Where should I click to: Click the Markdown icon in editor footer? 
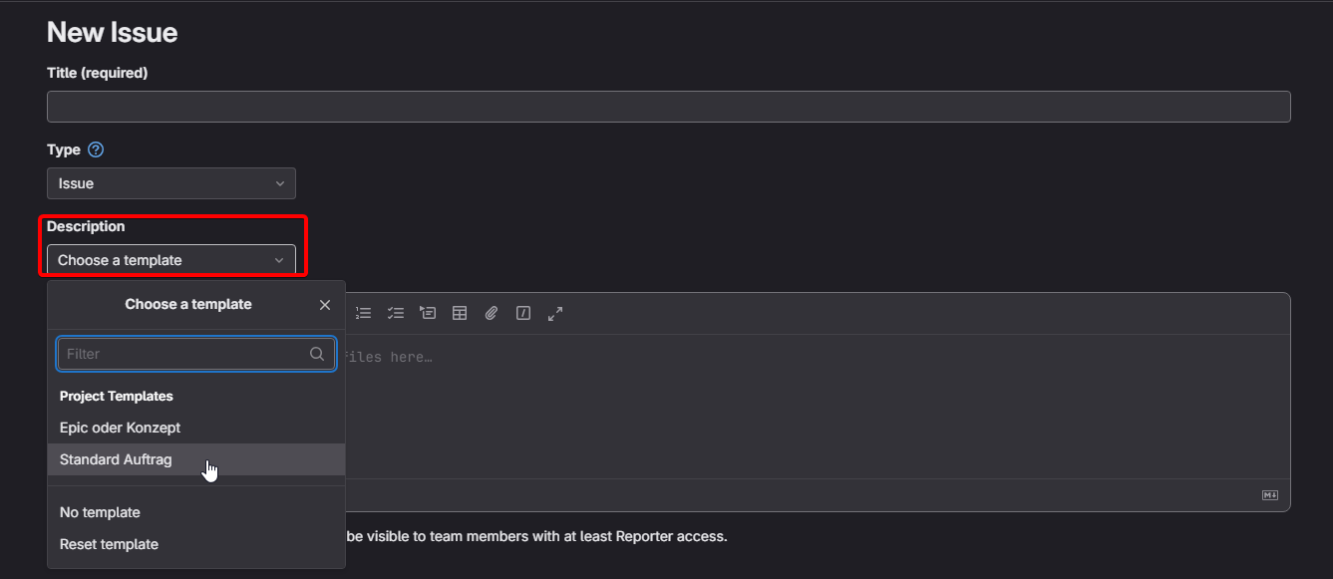pyautogui.click(x=1270, y=495)
